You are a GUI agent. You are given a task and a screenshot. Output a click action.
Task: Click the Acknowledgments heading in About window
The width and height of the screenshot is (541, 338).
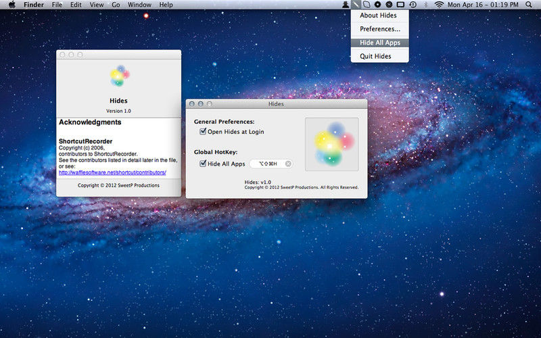point(90,122)
